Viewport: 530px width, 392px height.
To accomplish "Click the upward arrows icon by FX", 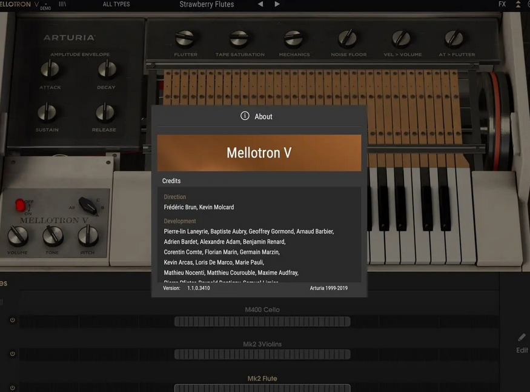I will pyautogui.click(x=518, y=4).
